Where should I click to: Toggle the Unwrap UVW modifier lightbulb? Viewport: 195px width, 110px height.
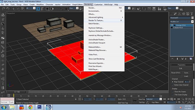[x=172, y=25]
